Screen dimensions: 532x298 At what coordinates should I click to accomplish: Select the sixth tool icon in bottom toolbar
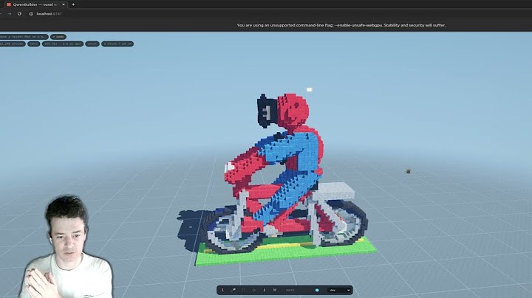click(274, 290)
